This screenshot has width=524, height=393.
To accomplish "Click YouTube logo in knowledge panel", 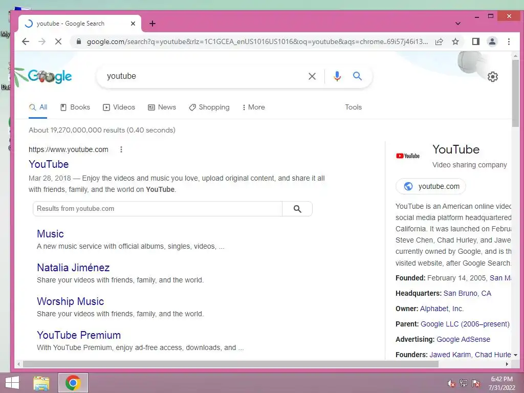I will point(408,156).
